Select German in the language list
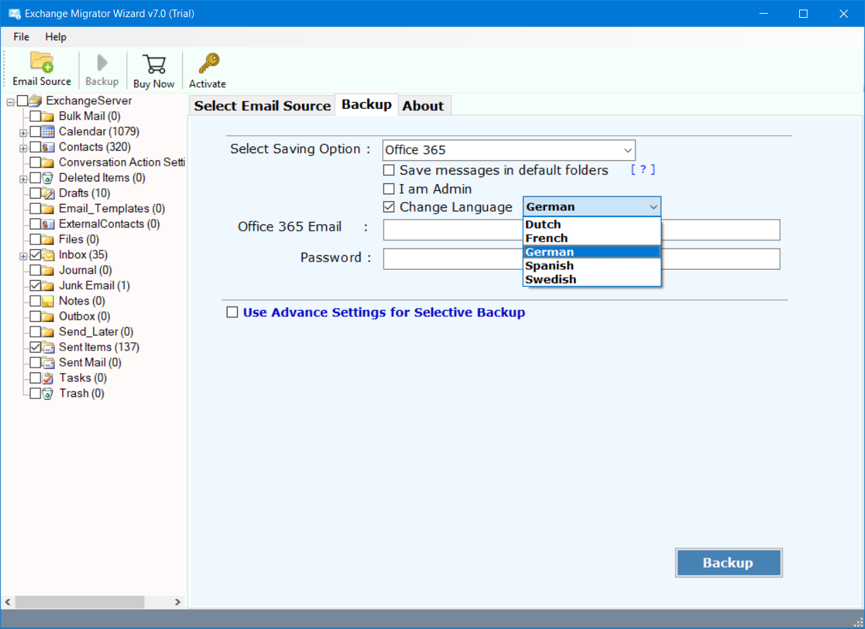Screen dimensions: 865x629 [592, 252]
